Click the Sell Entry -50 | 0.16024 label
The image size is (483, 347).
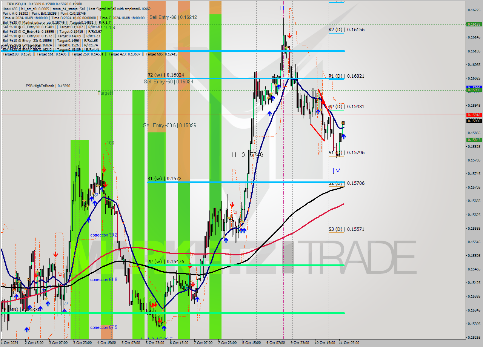[x=168, y=81]
